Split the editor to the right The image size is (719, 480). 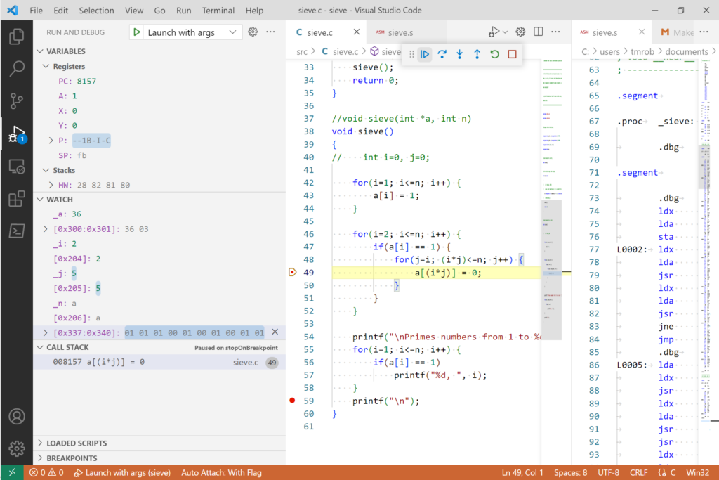click(538, 32)
